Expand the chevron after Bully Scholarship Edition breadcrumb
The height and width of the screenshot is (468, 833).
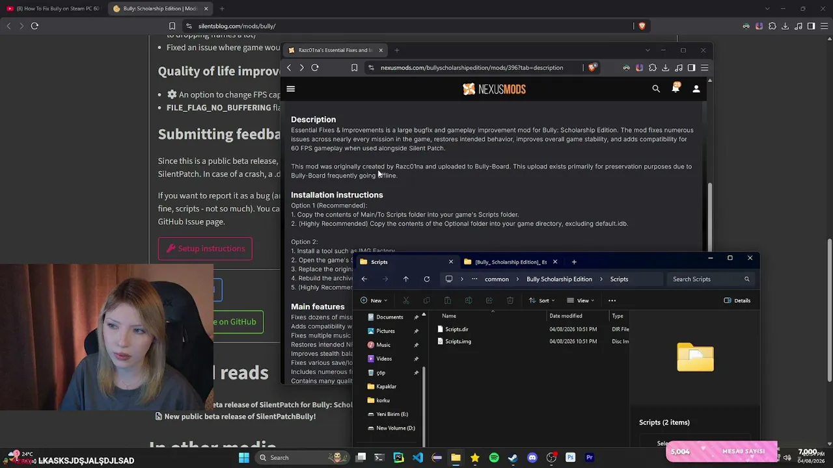pos(601,279)
